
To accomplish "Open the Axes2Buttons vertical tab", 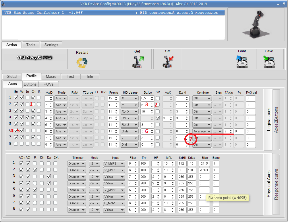I will pos(276,120).
